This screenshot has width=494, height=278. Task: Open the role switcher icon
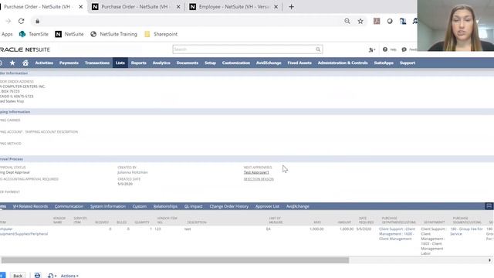372,49
